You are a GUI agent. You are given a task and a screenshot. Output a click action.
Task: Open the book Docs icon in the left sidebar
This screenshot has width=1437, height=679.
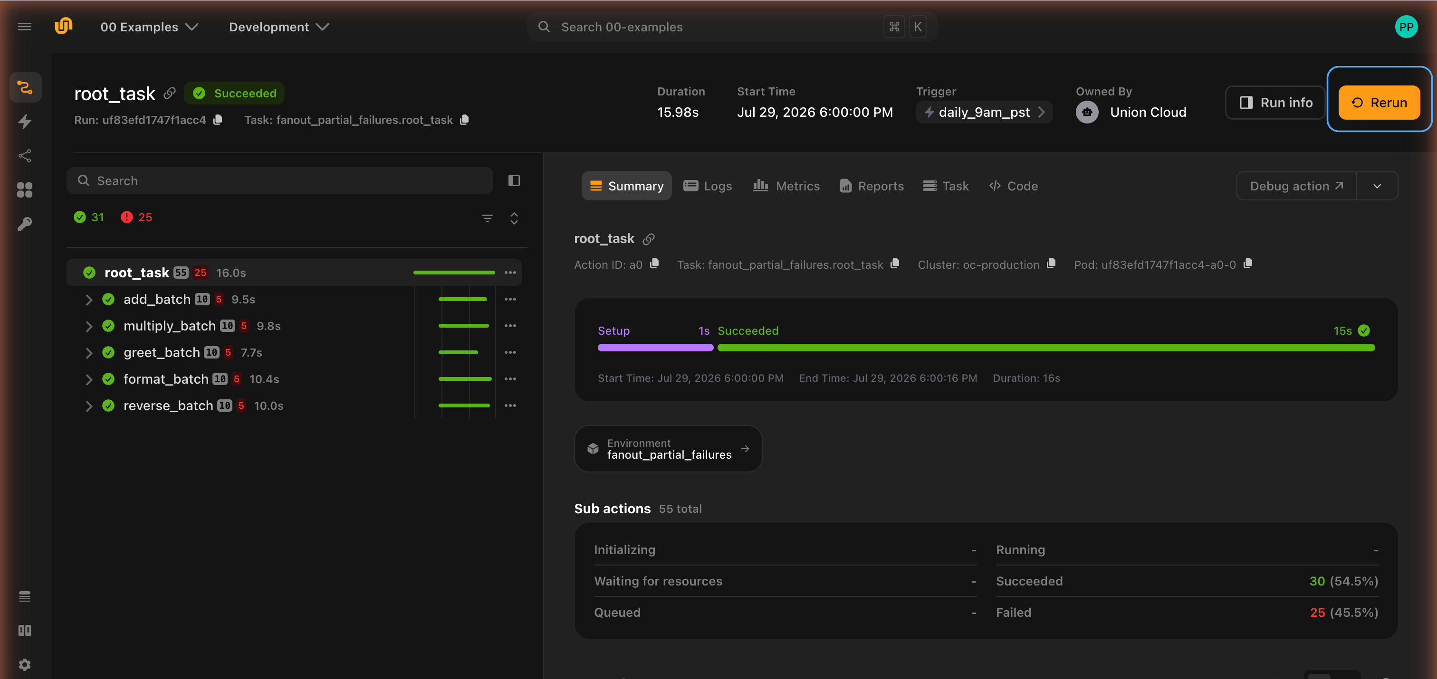[25, 631]
